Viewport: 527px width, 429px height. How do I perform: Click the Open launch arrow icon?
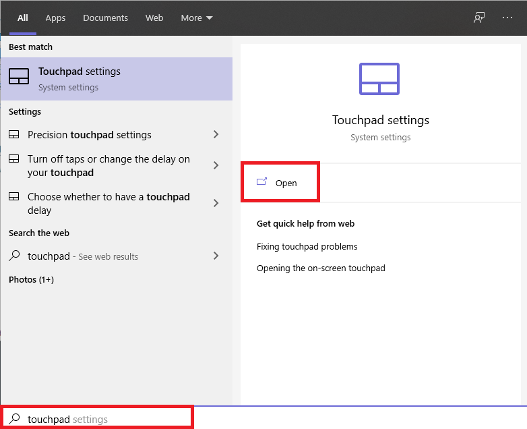coord(261,181)
